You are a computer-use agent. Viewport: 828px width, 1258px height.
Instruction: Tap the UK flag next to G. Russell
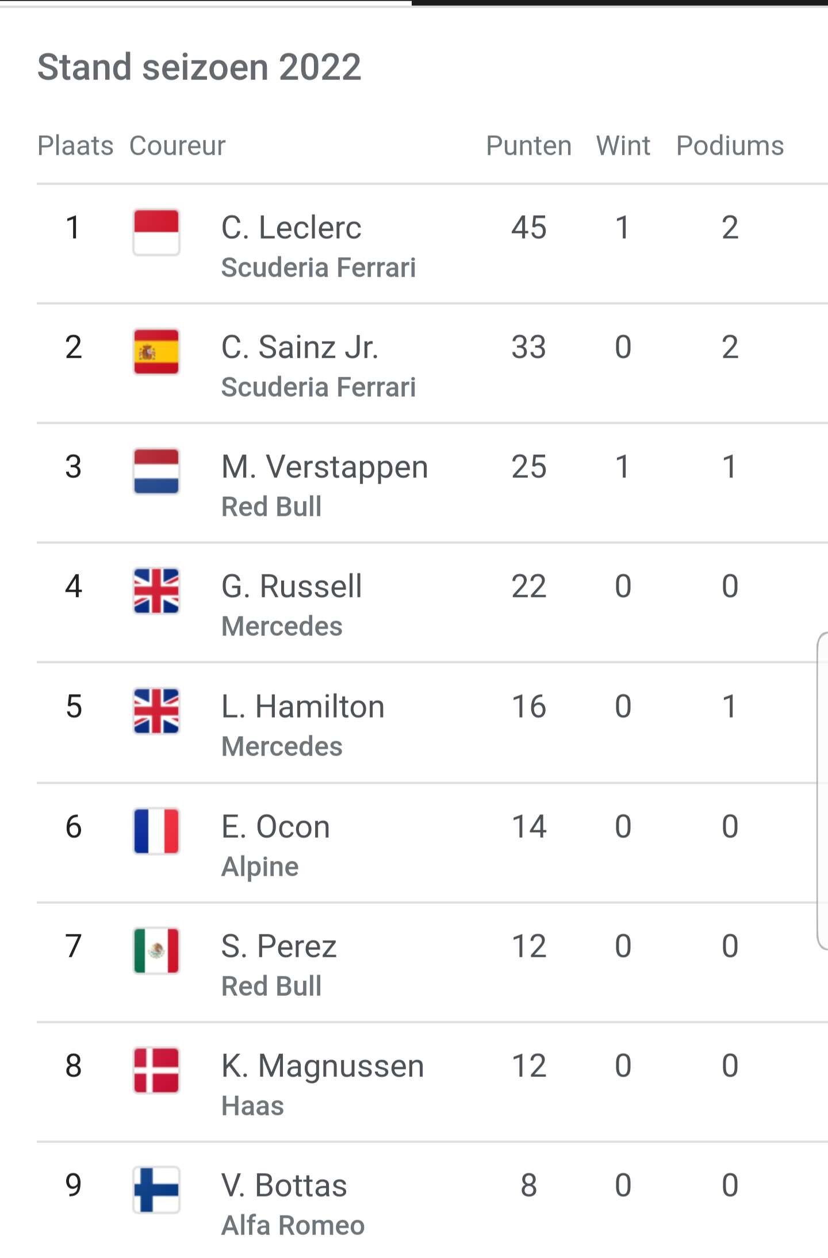pyautogui.click(x=156, y=591)
